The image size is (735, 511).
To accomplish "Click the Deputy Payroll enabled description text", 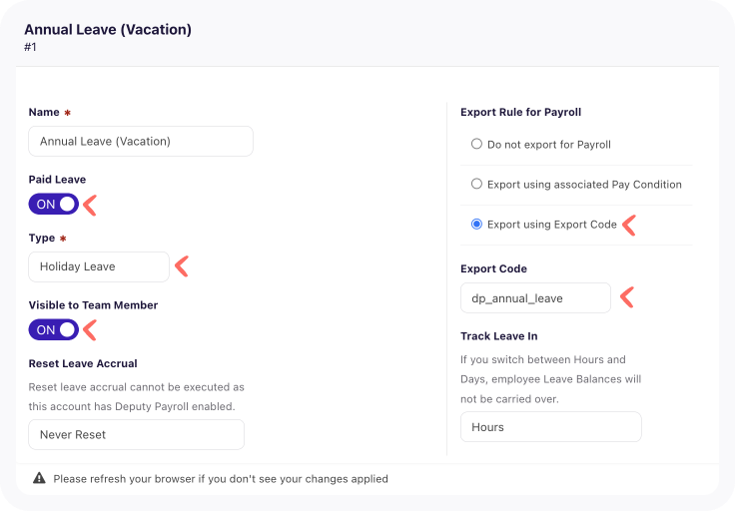I will [x=137, y=396].
